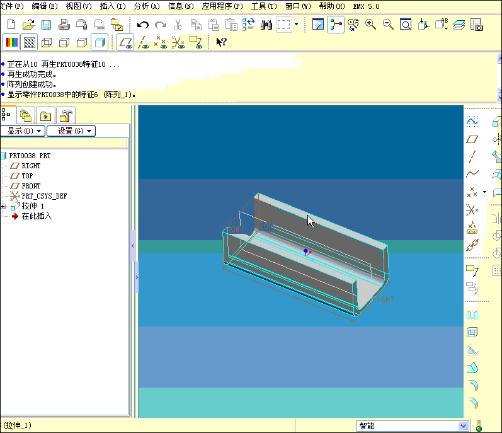
Task: Click the binoculars Find tool
Action: click(266, 25)
